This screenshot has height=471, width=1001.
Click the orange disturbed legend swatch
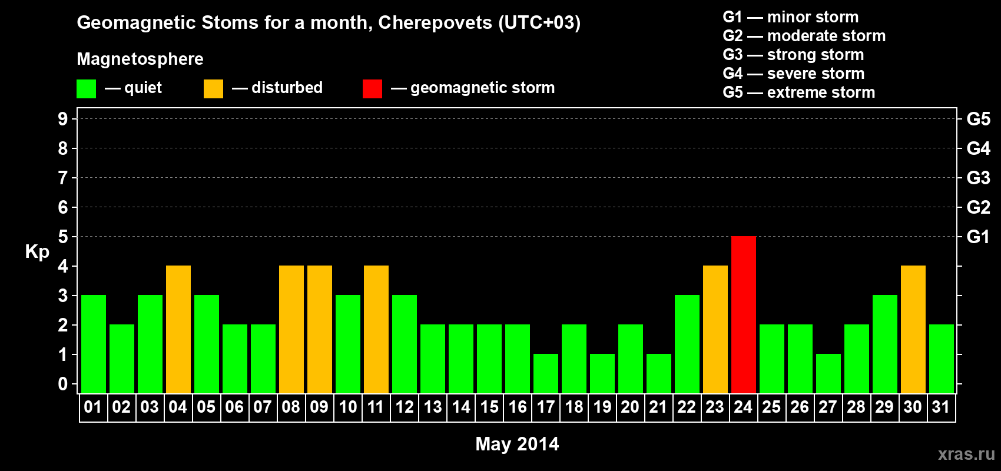click(x=214, y=89)
